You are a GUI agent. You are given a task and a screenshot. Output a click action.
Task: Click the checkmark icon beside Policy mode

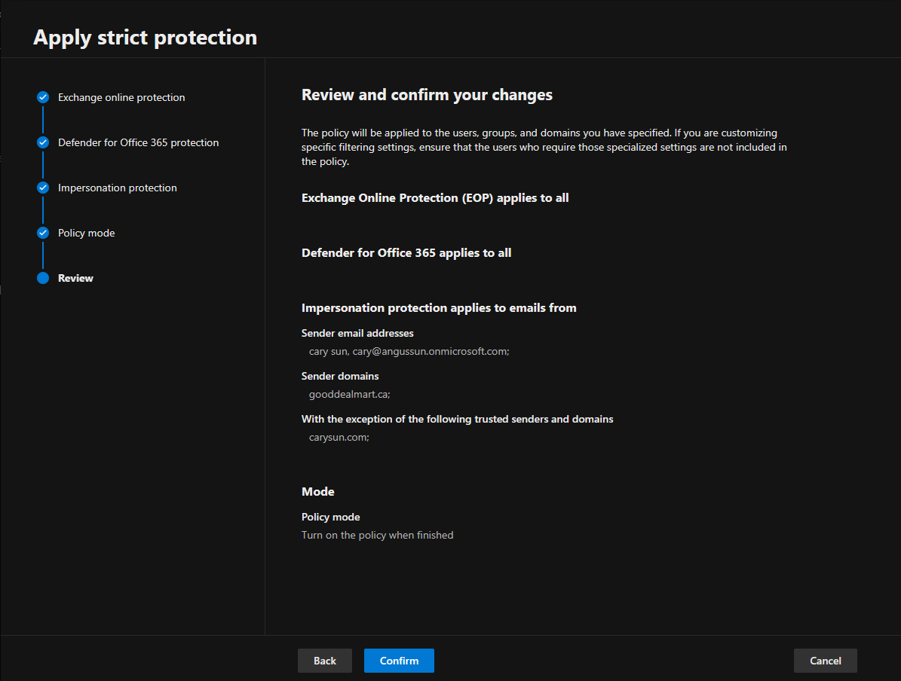[x=43, y=233]
